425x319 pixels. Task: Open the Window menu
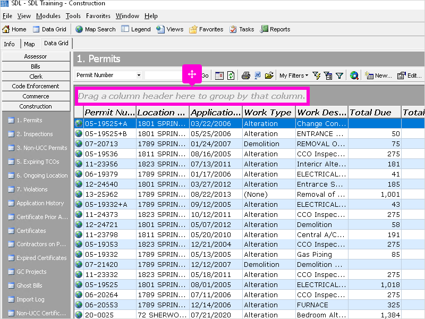127,16
